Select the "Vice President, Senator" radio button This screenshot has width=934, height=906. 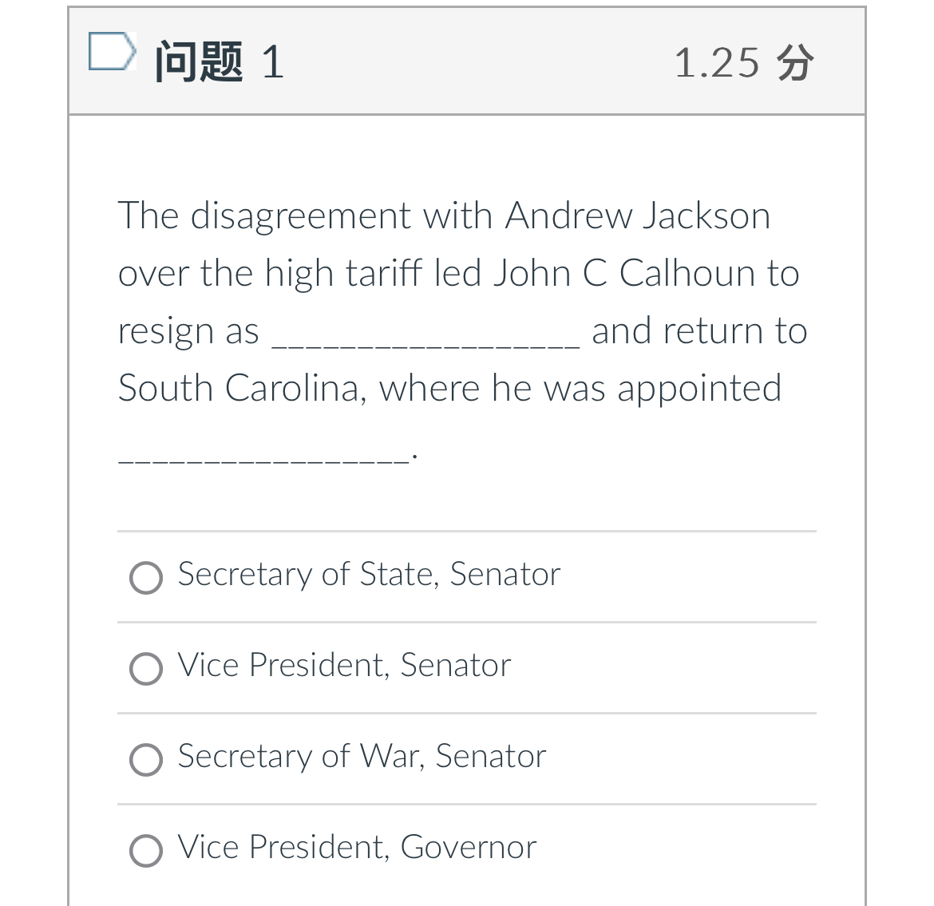pyautogui.click(x=146, y=668)
